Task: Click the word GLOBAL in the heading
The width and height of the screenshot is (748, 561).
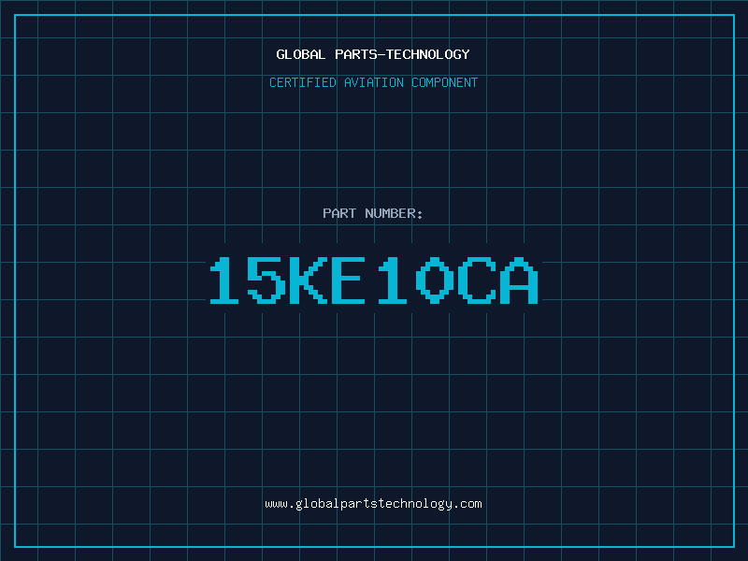Action: (x=301, y=54)
